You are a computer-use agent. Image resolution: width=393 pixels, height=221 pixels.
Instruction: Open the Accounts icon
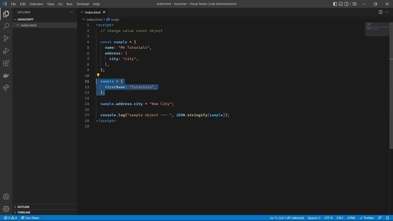pos(6,196)
